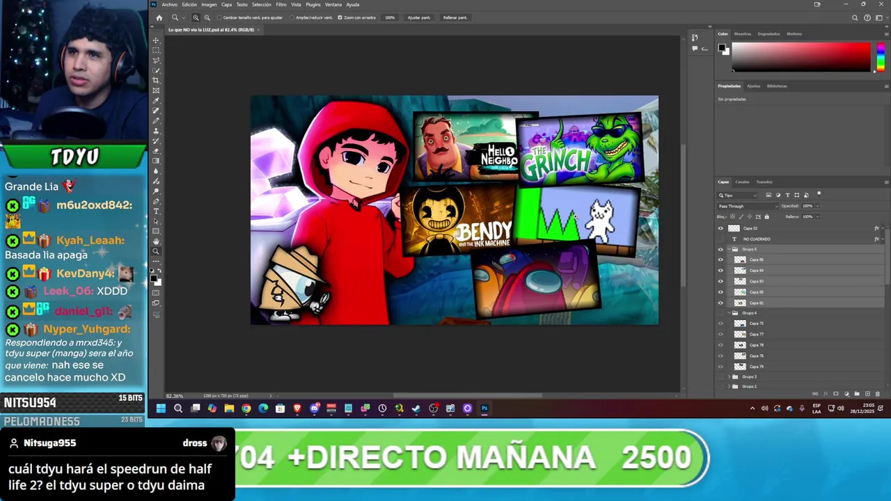This screenshot has height=501, width=891.
Task: Filter layers by shape layer icon
Action: coord(797,195)
